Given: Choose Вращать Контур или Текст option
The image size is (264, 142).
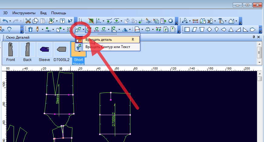Looking at the screenshot, I should (x=108, y=47).
